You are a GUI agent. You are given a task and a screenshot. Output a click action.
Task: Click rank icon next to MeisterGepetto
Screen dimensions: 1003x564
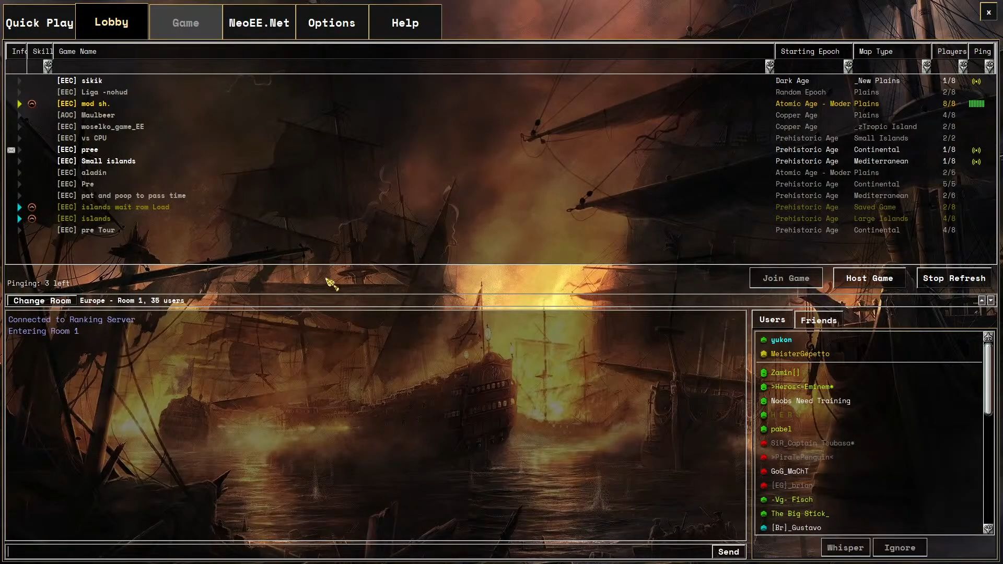pos(764,354)
